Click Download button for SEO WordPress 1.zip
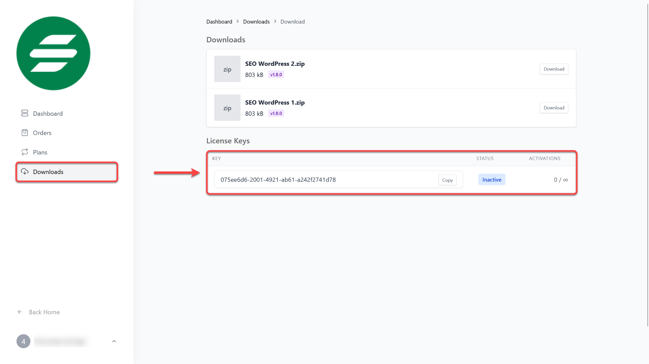This screenshot has width=649, height=364. click(554, 107)
